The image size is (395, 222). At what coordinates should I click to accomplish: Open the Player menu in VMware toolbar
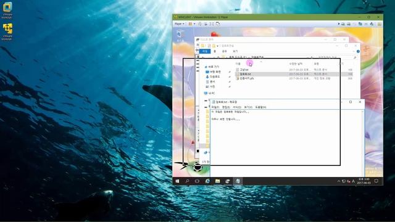tap(180, 24)
